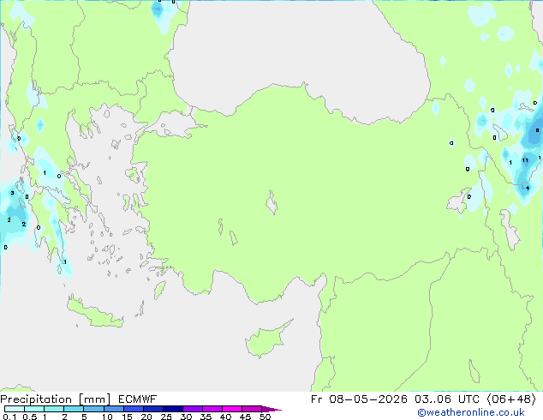Click the 30–35 mm purple legend segment
The height and width of the screenshot is (420, 543).
tap(193, 409)
